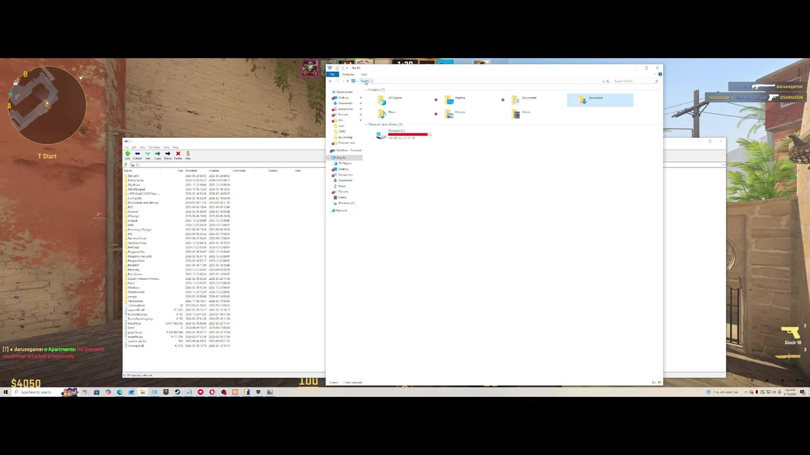Sort by the Comment column in 7-Zip
This screenshot has height=455, width=810.
coord(239,171)
